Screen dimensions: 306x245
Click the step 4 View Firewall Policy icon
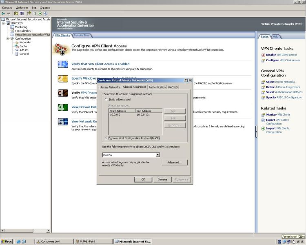[x=63, y=107]
